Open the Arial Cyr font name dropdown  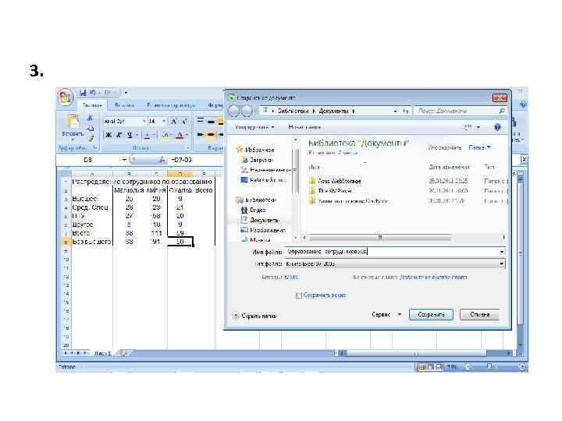pyautogui.click(x=144, y=122)
